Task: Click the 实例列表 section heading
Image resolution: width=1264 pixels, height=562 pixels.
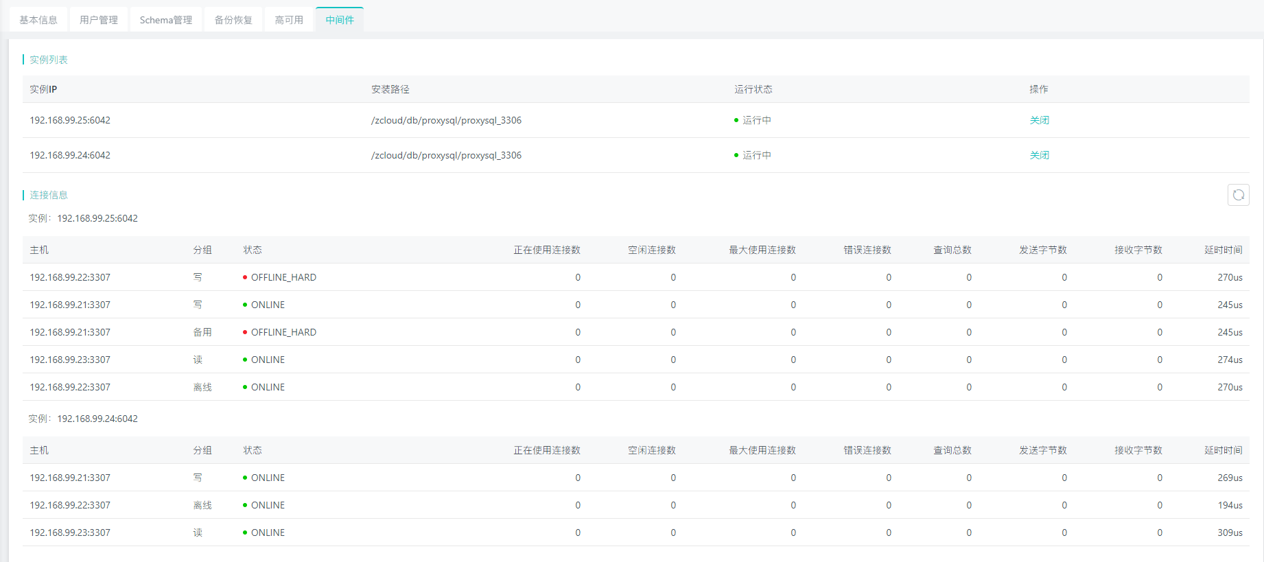Action: [48, 60]
